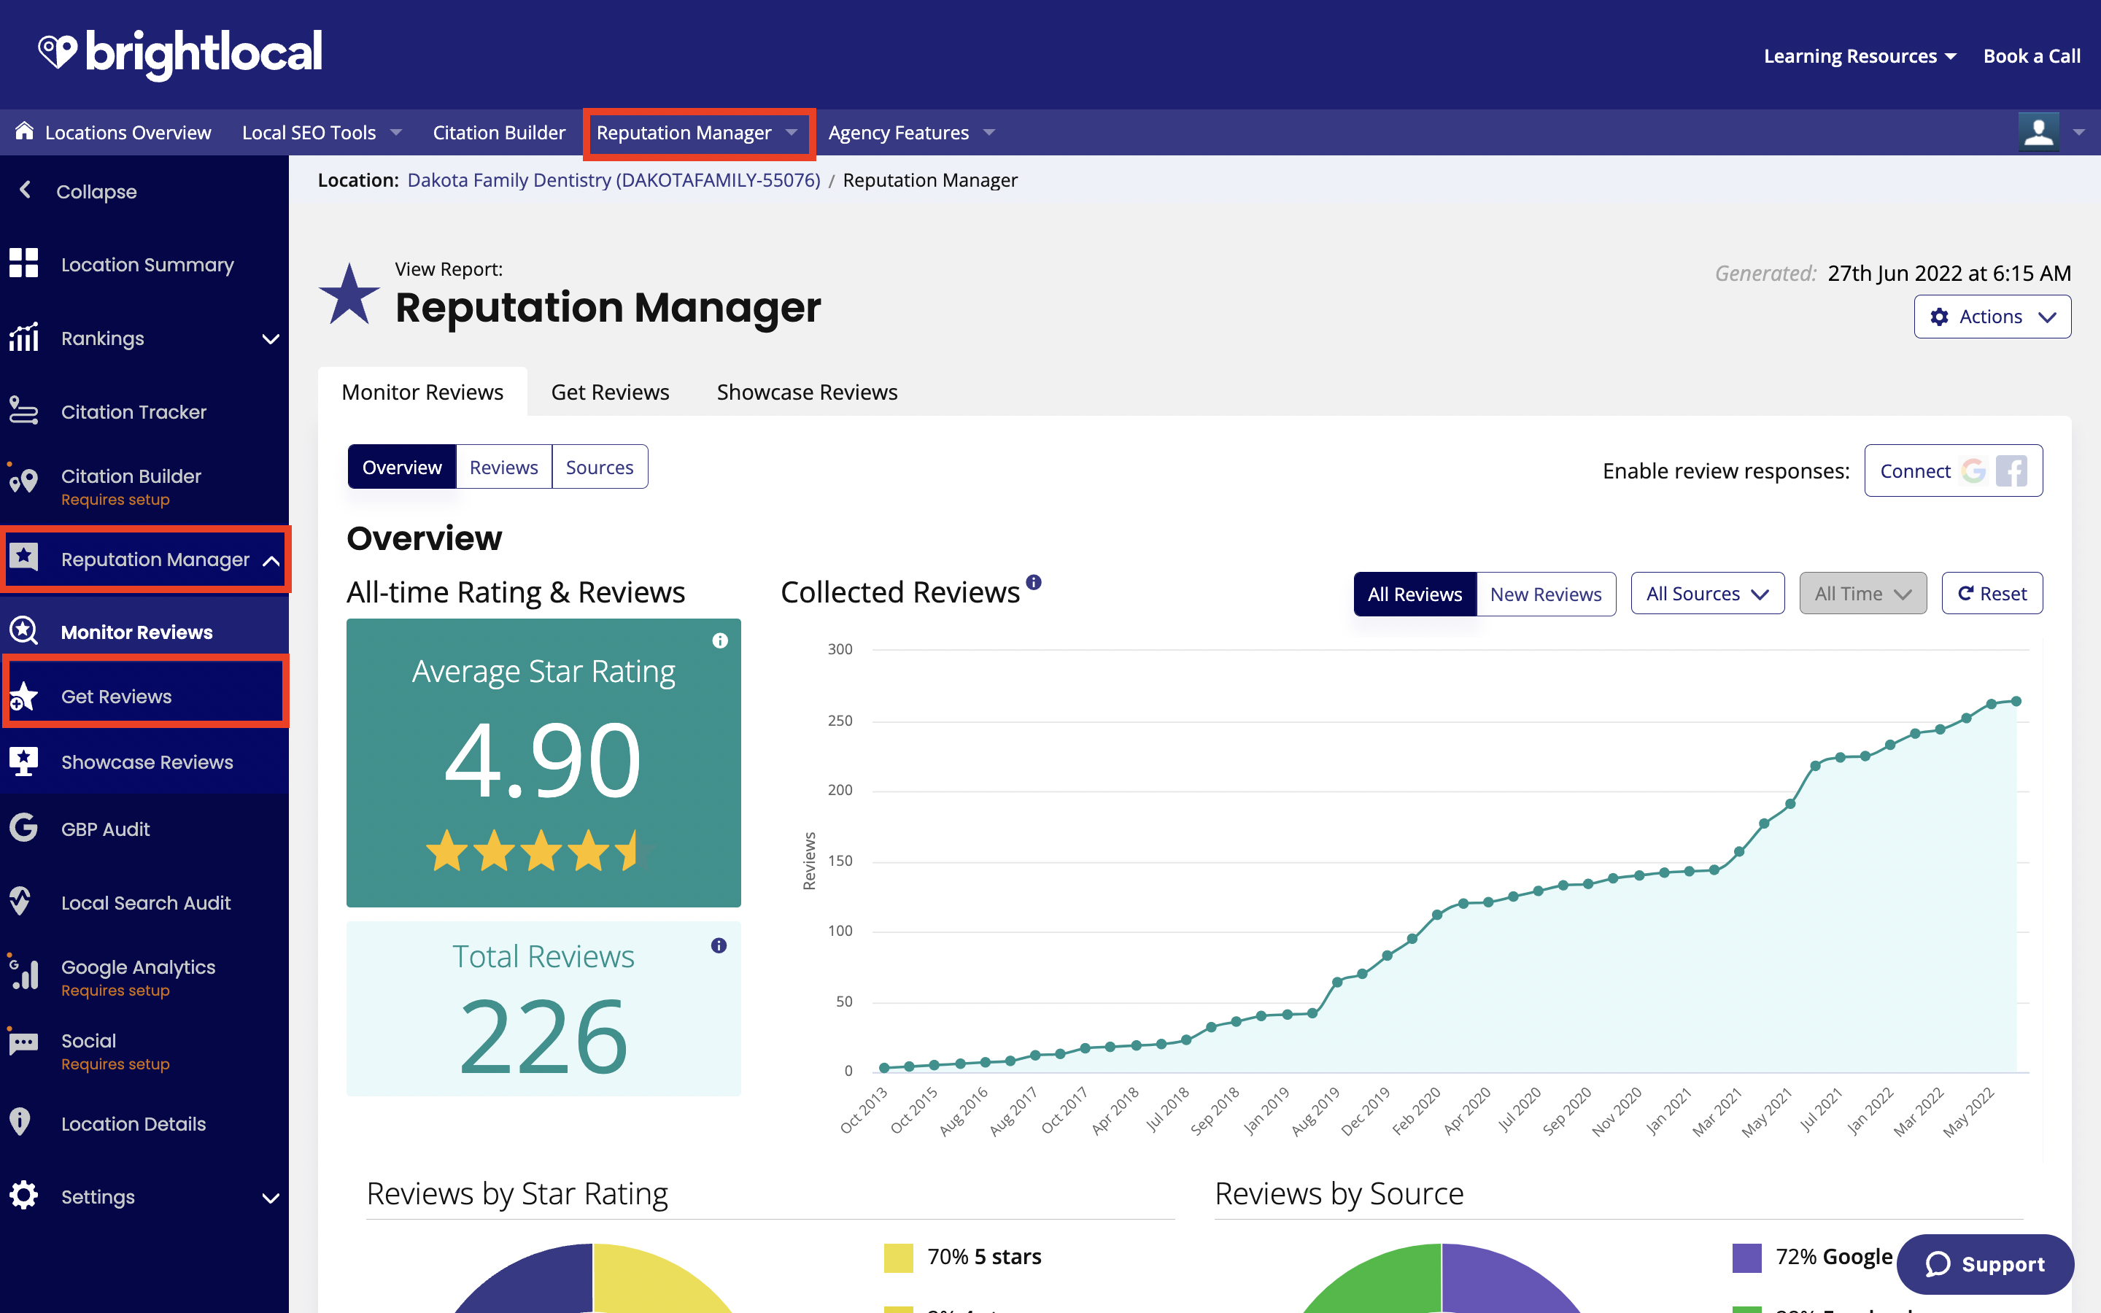Click the large star icon beside report title

349,295
